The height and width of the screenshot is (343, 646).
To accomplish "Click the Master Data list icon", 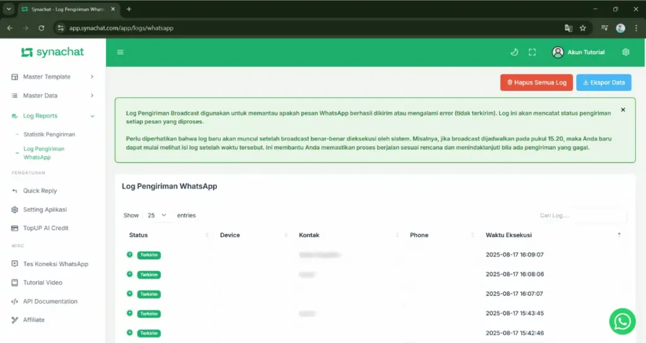I will tap(15, 96).
